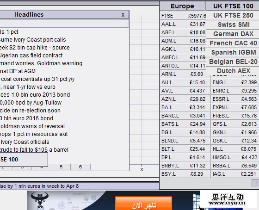The image size is (259, 210).
Task: Close the Headlines panel with X
Action: pyautogui.click(x=123, y=15)
